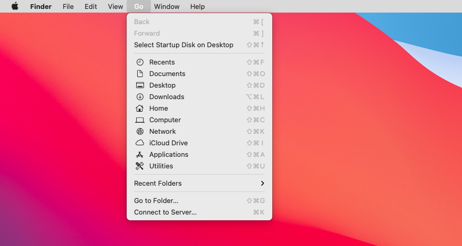Expand Recent Folders submenu arrow
The height and width of the screenshot is (246, 462).
pos(262,184)
